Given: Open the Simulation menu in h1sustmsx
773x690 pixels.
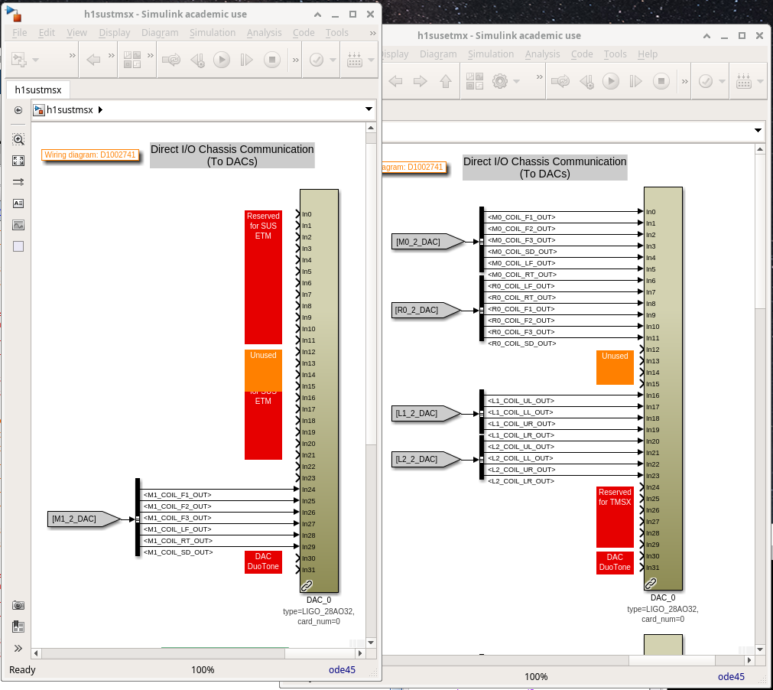Looking at the screenshot, I should tap(213, 33).
